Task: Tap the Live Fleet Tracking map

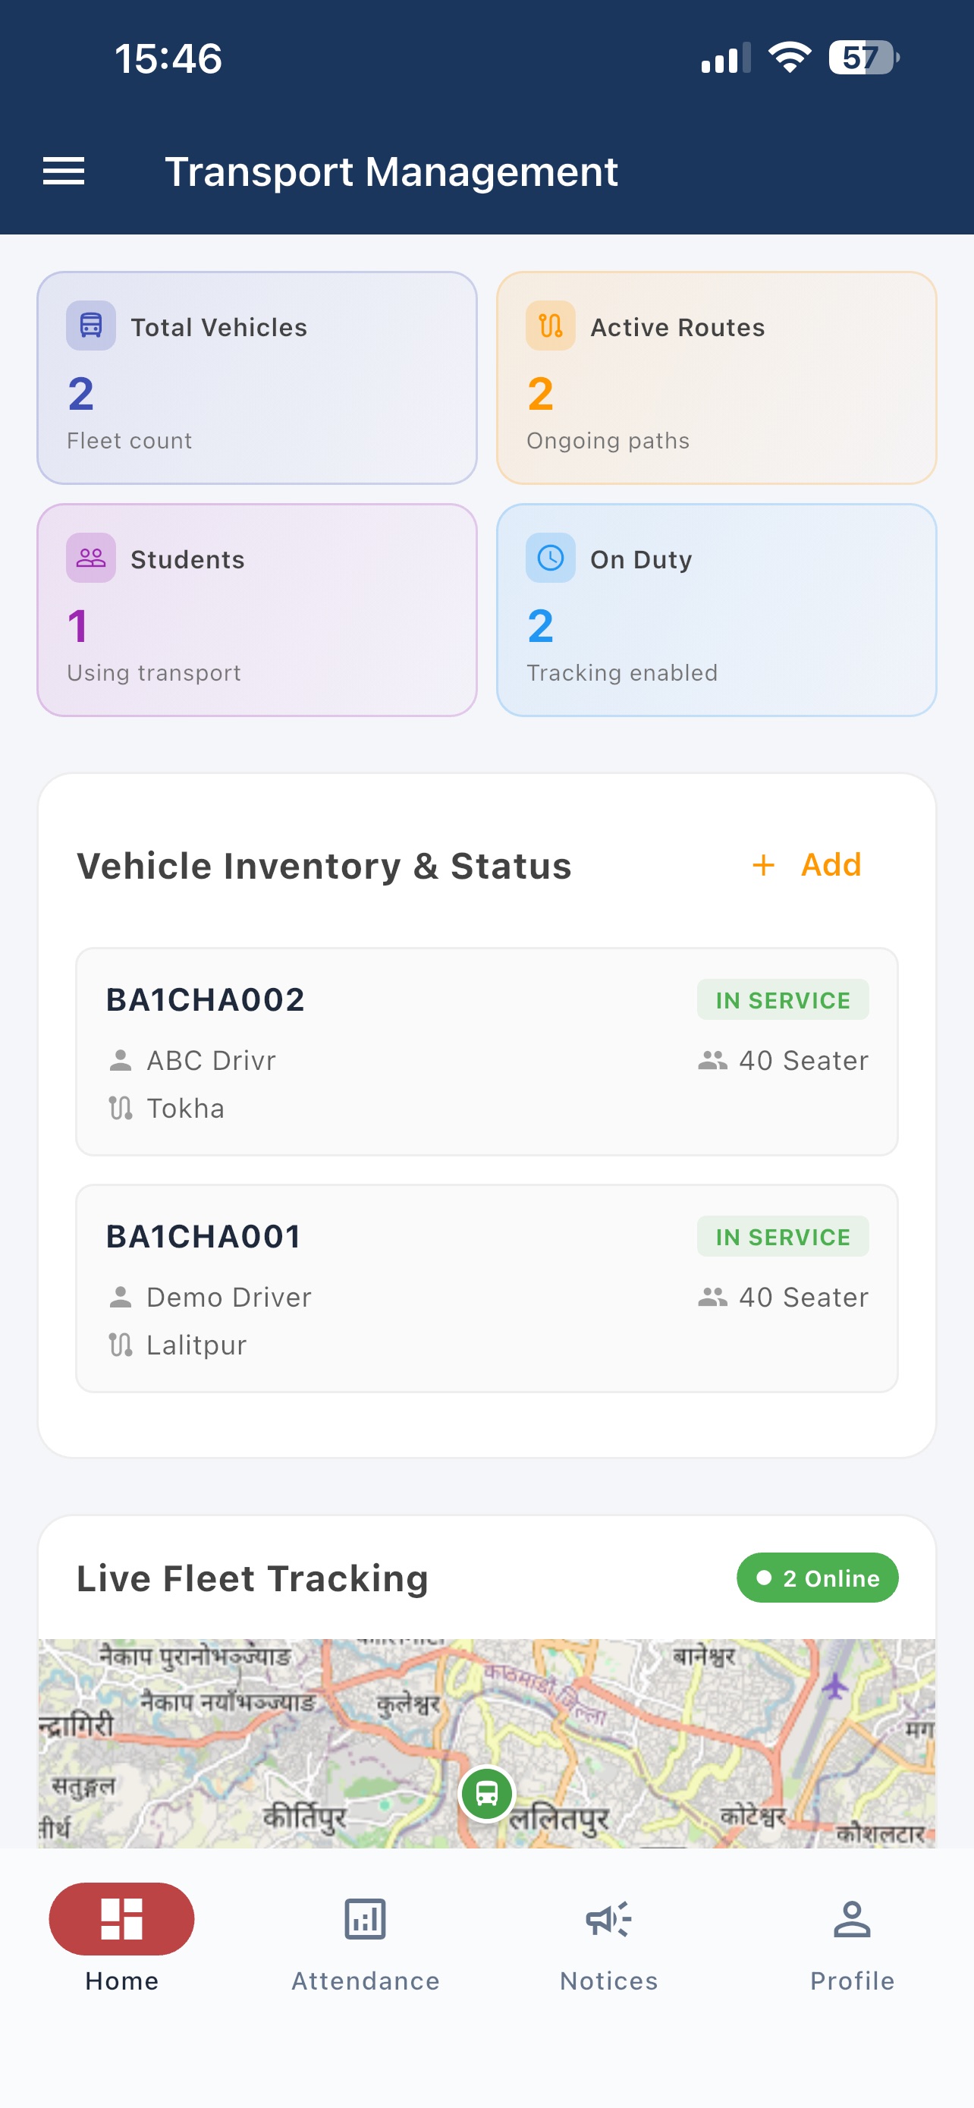Action: tap(488, 1743)
